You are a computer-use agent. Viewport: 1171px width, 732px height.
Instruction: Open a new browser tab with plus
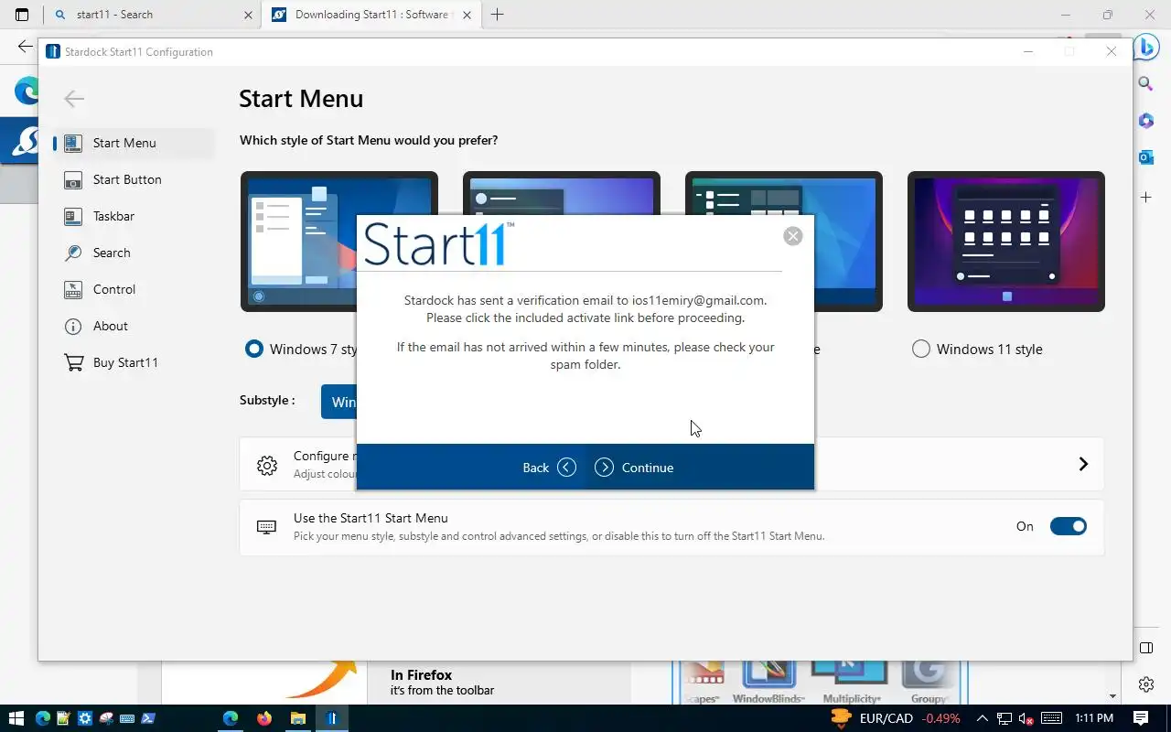498,15
